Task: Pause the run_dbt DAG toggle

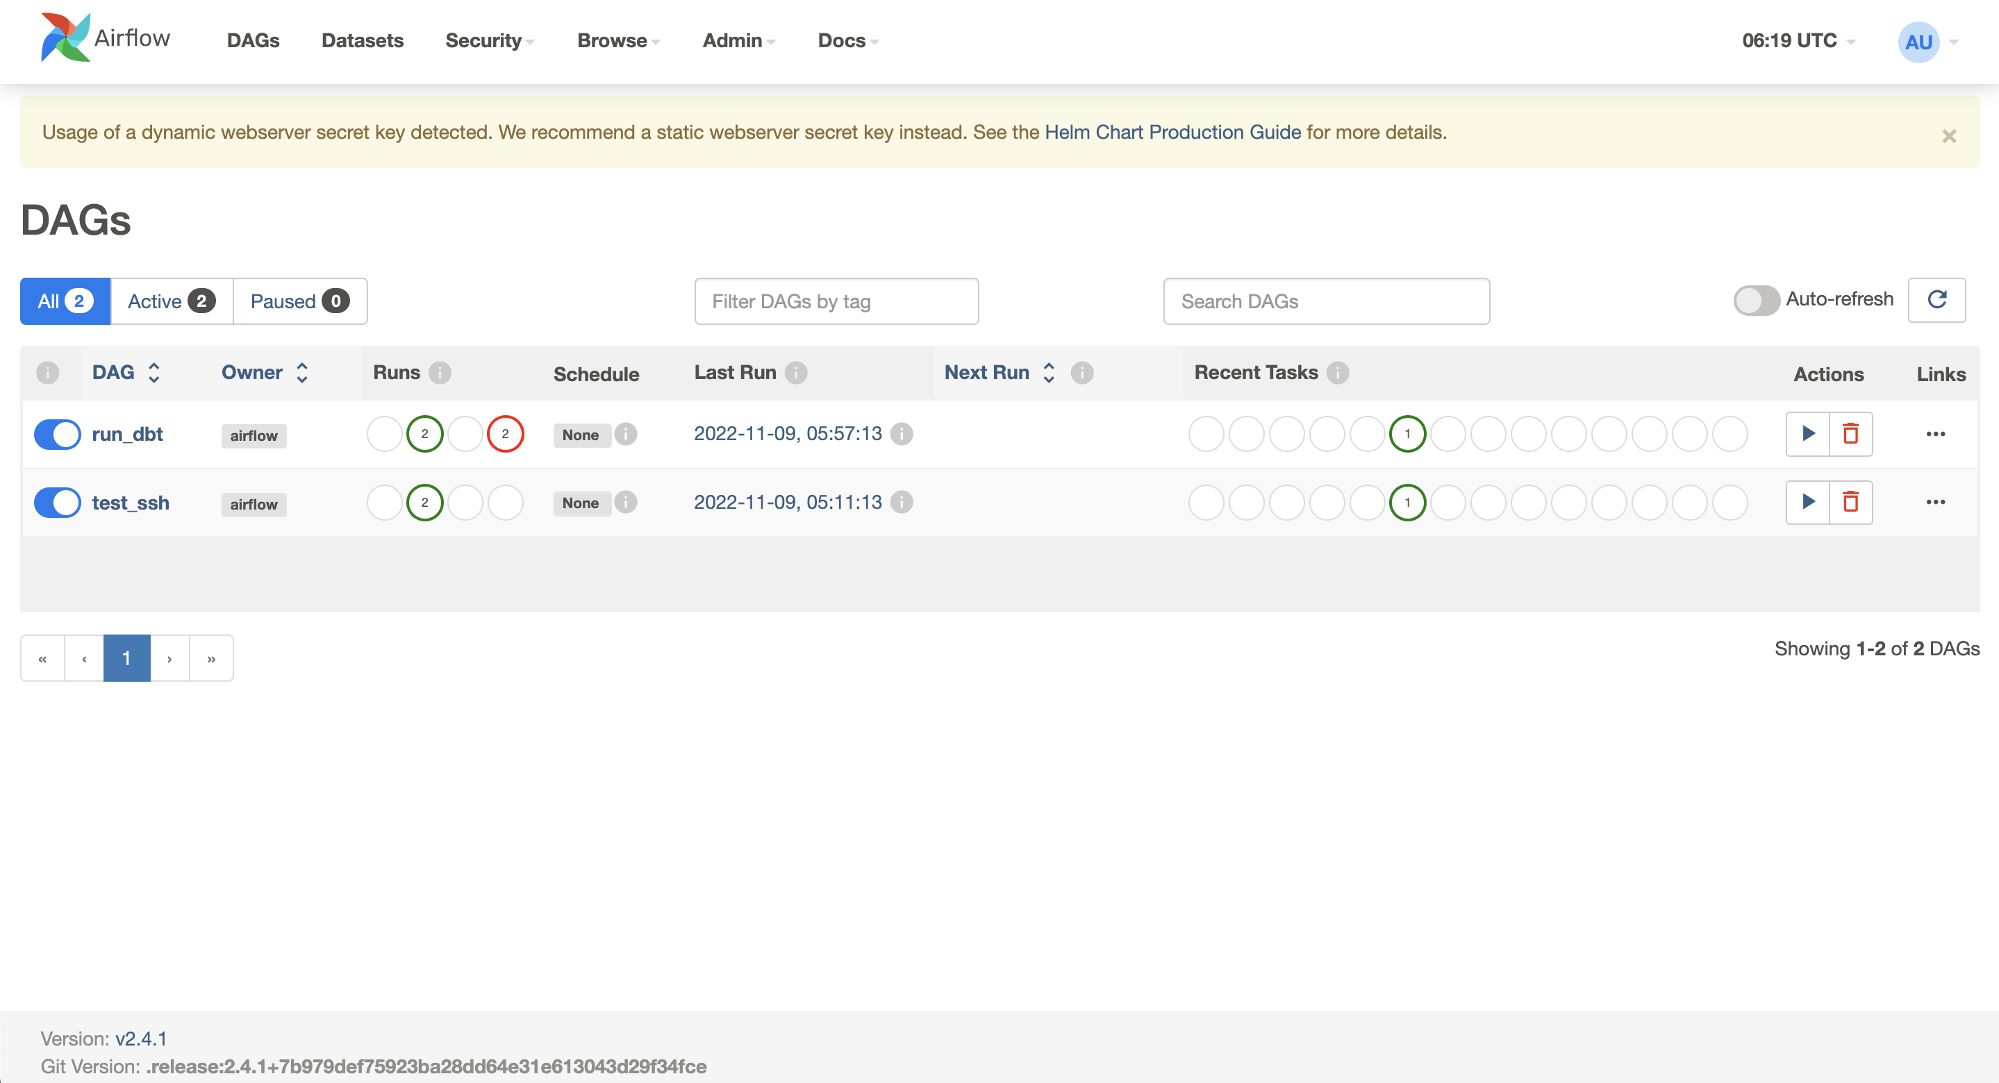Action: tap(58, 435)
